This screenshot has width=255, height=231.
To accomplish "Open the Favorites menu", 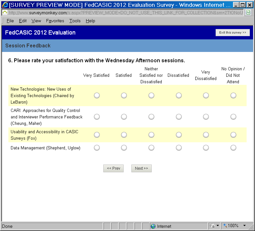I will [x=55, y=21].
